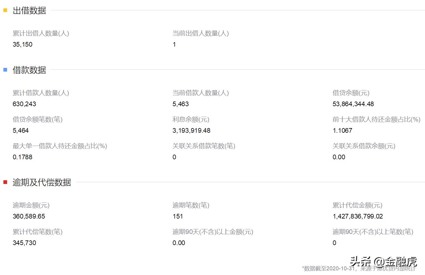Screen dimensions: 425x275
Task: Select the 前十大借款人待还金额占比(%) entry
Action: point(376,119)
